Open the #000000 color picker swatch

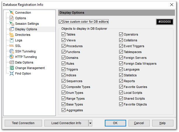[x=165, y=22]
